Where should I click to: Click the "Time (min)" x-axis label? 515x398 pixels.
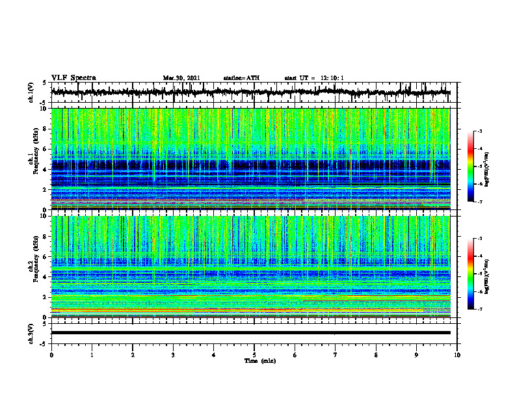[260, 361]
